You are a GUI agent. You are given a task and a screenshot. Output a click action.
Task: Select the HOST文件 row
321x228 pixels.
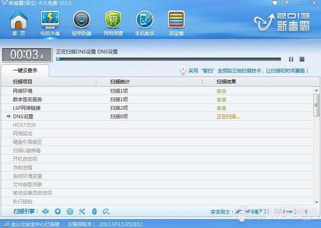157,125
